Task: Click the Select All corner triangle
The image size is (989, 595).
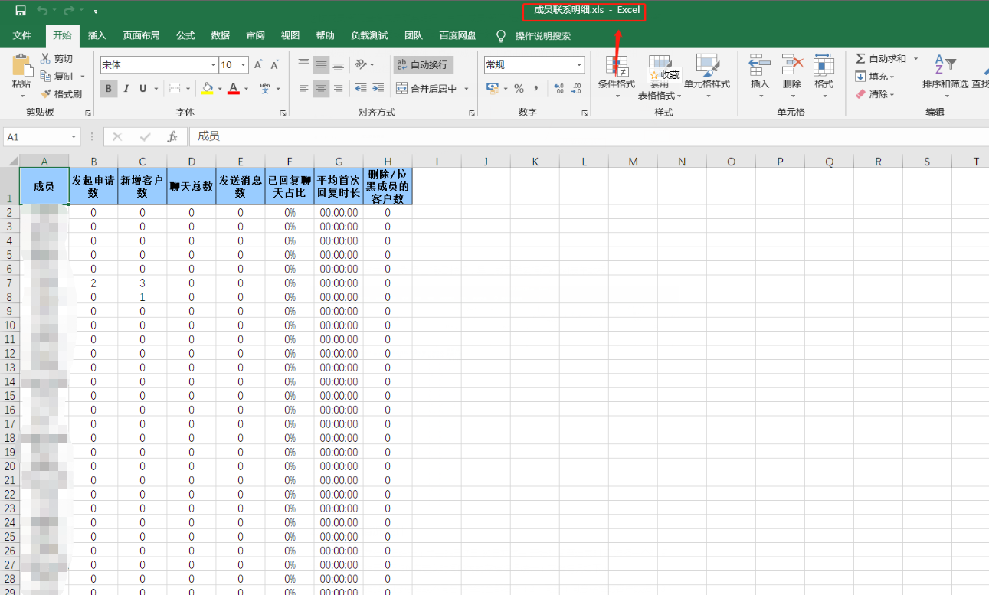Action: (x=11, y=162)
